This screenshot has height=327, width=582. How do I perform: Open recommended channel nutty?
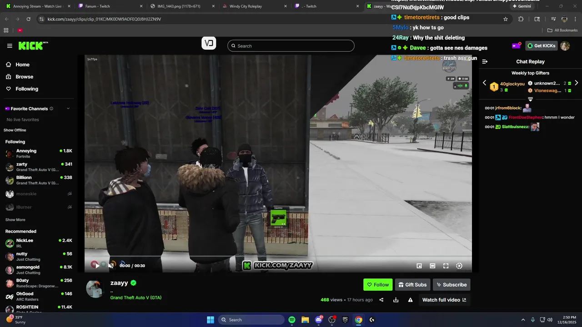click(x=38, y=257)
